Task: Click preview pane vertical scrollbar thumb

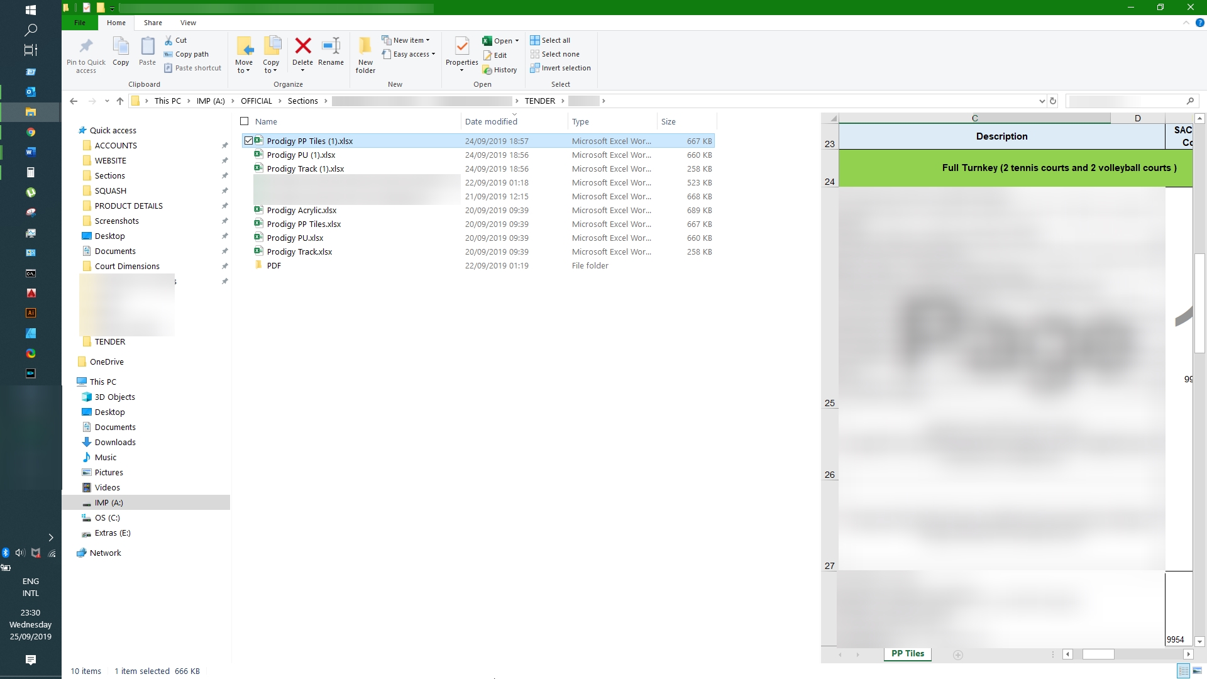Action: pos(1199,303)
